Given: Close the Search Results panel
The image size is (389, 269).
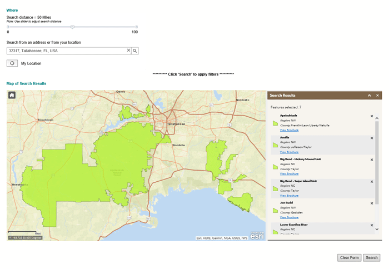Looking at the screenshot, I should click(377, 96).
